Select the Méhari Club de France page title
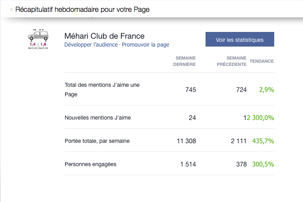The height and width of the screenshot is (202, 303). (104, 36)
